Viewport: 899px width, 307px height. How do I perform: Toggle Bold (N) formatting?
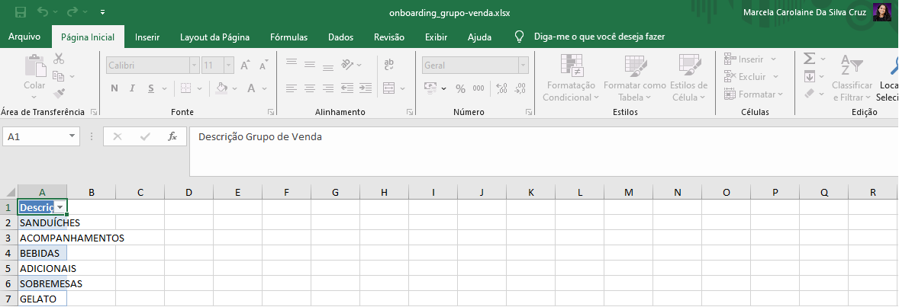click(114, 88)
